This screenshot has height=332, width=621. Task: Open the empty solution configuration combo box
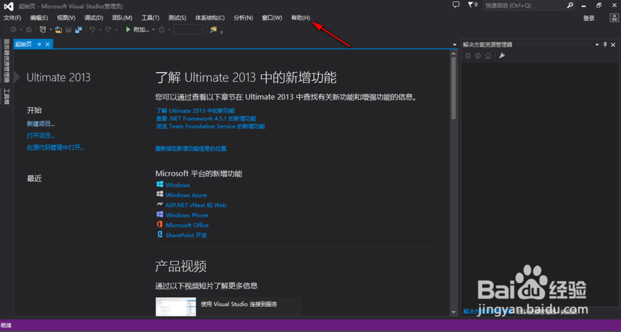(x=188, y=30)
